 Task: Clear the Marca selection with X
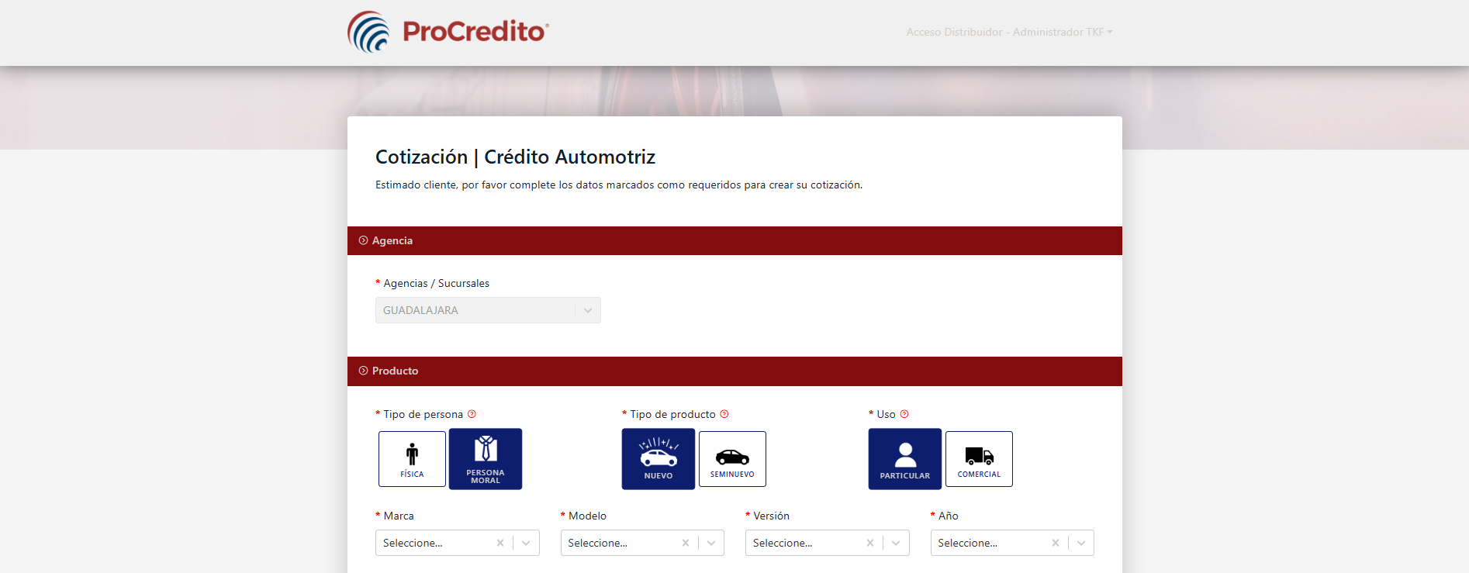(x=500, y=543)
